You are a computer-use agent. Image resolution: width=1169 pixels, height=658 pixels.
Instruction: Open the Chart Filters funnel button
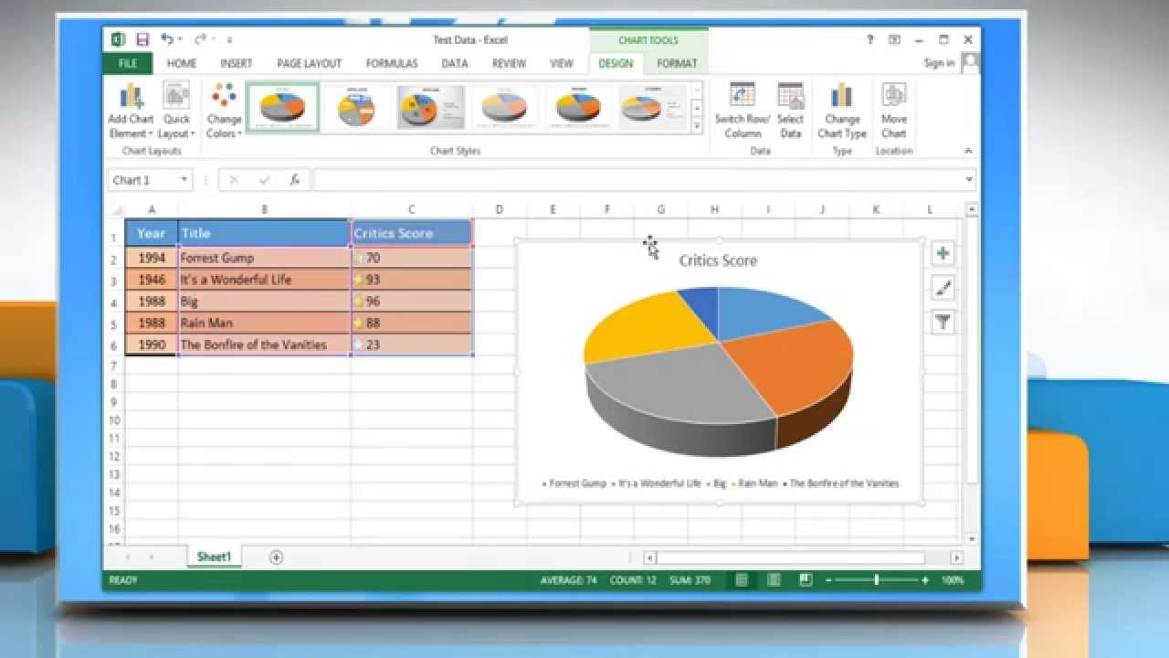pos(943,322)
